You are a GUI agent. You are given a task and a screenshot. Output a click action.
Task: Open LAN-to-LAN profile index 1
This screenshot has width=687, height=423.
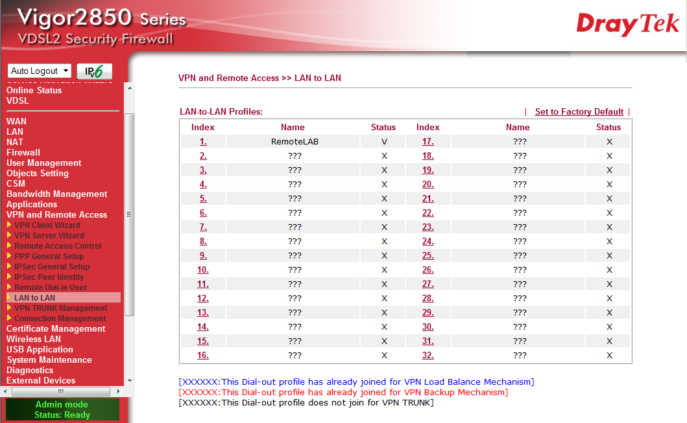(x=203, y=142)
